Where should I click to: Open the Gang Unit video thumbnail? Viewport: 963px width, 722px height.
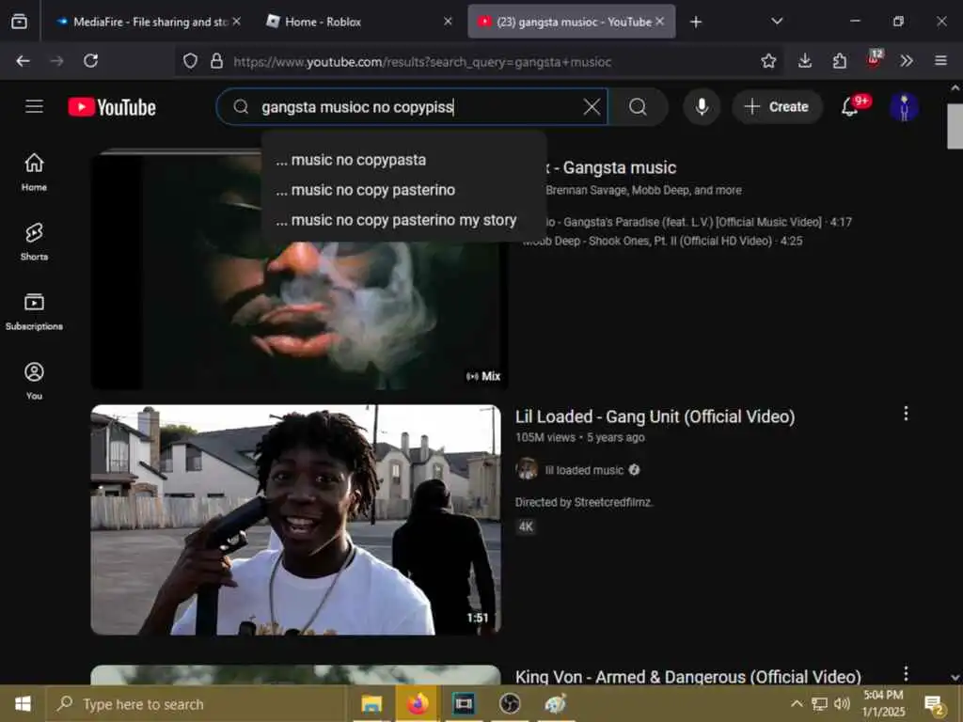[296, 519]
